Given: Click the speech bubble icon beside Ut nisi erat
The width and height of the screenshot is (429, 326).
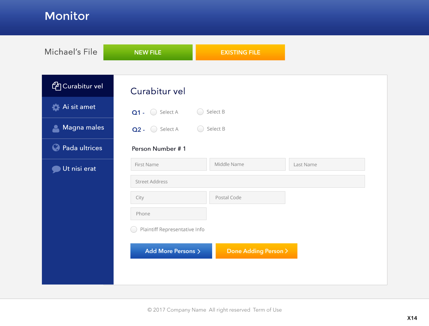Looking at the screenshot, I should (x=56, y=169).
